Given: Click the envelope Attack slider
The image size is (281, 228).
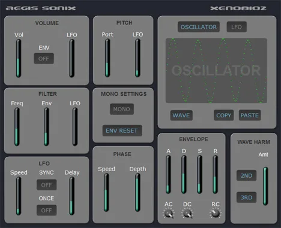Looking at the screenshot, I should coord(168,175).
